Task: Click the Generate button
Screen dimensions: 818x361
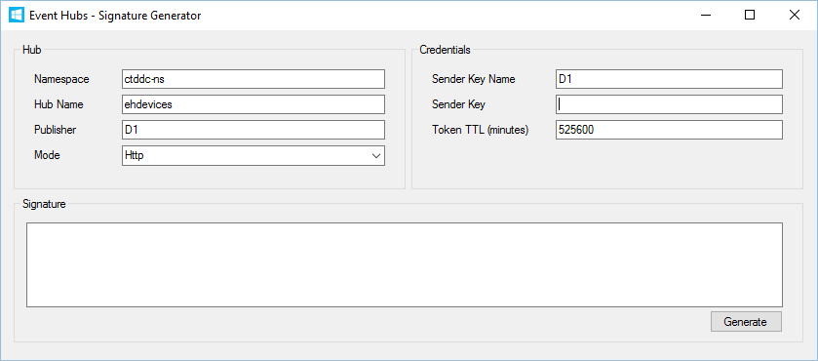Action: 746,322
